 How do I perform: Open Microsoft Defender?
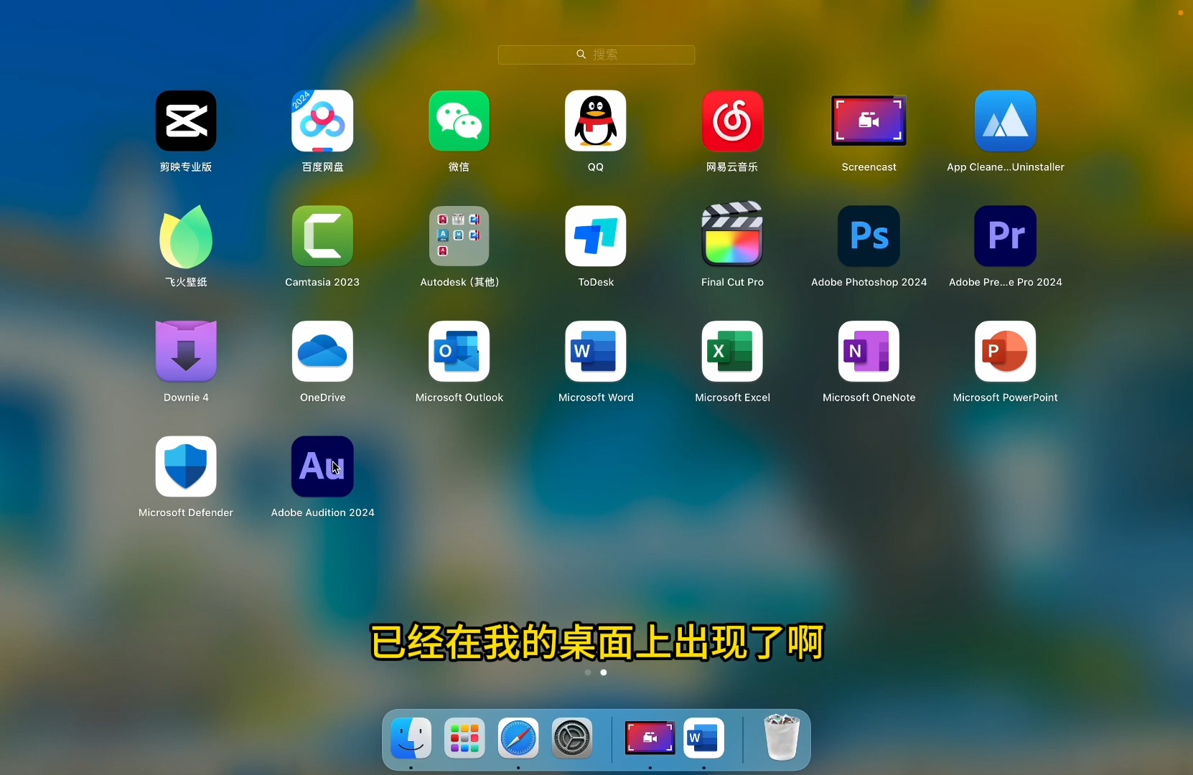(186, 466)
